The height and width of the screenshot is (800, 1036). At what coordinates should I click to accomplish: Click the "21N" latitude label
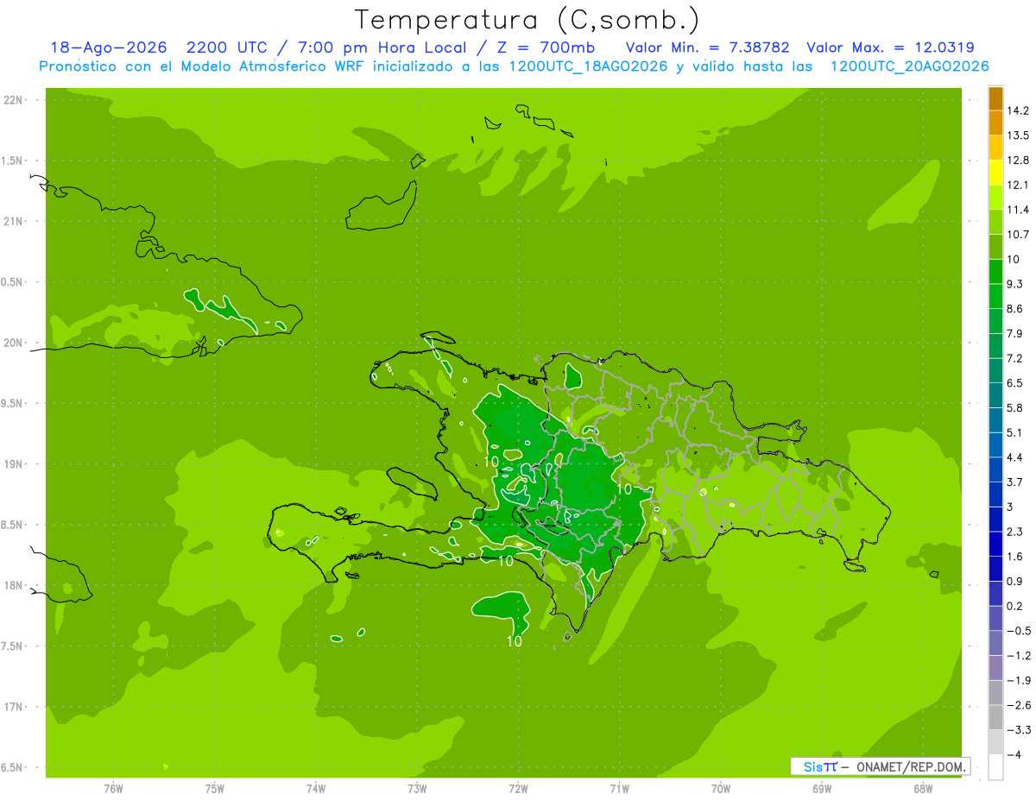pyautogui.click(x=15, y=222)
